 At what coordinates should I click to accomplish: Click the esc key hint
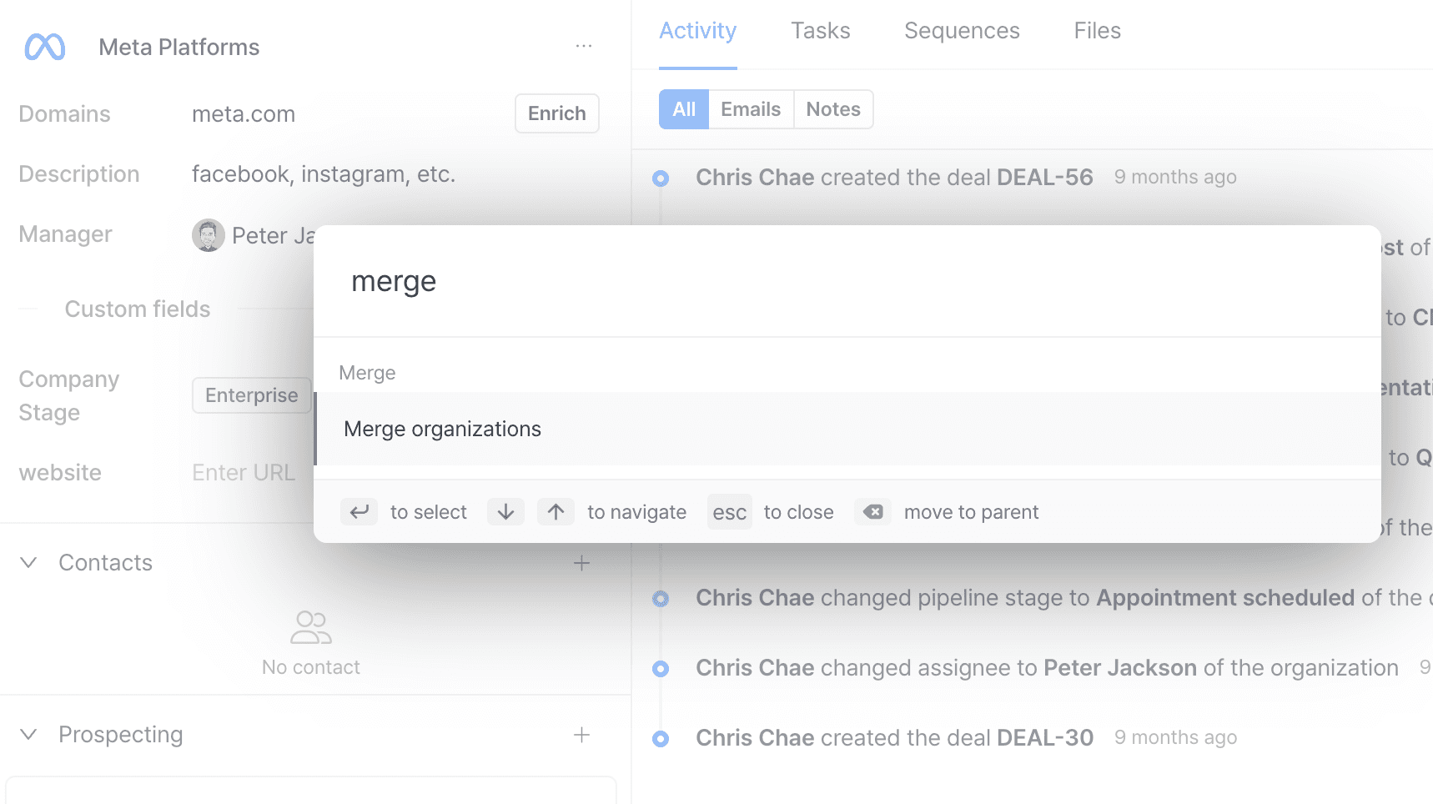click(730, 512)
